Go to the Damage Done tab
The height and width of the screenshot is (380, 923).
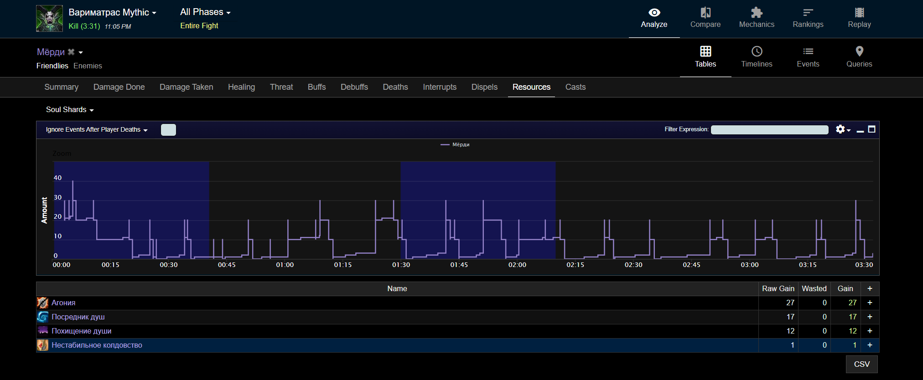tap(119, 87)
